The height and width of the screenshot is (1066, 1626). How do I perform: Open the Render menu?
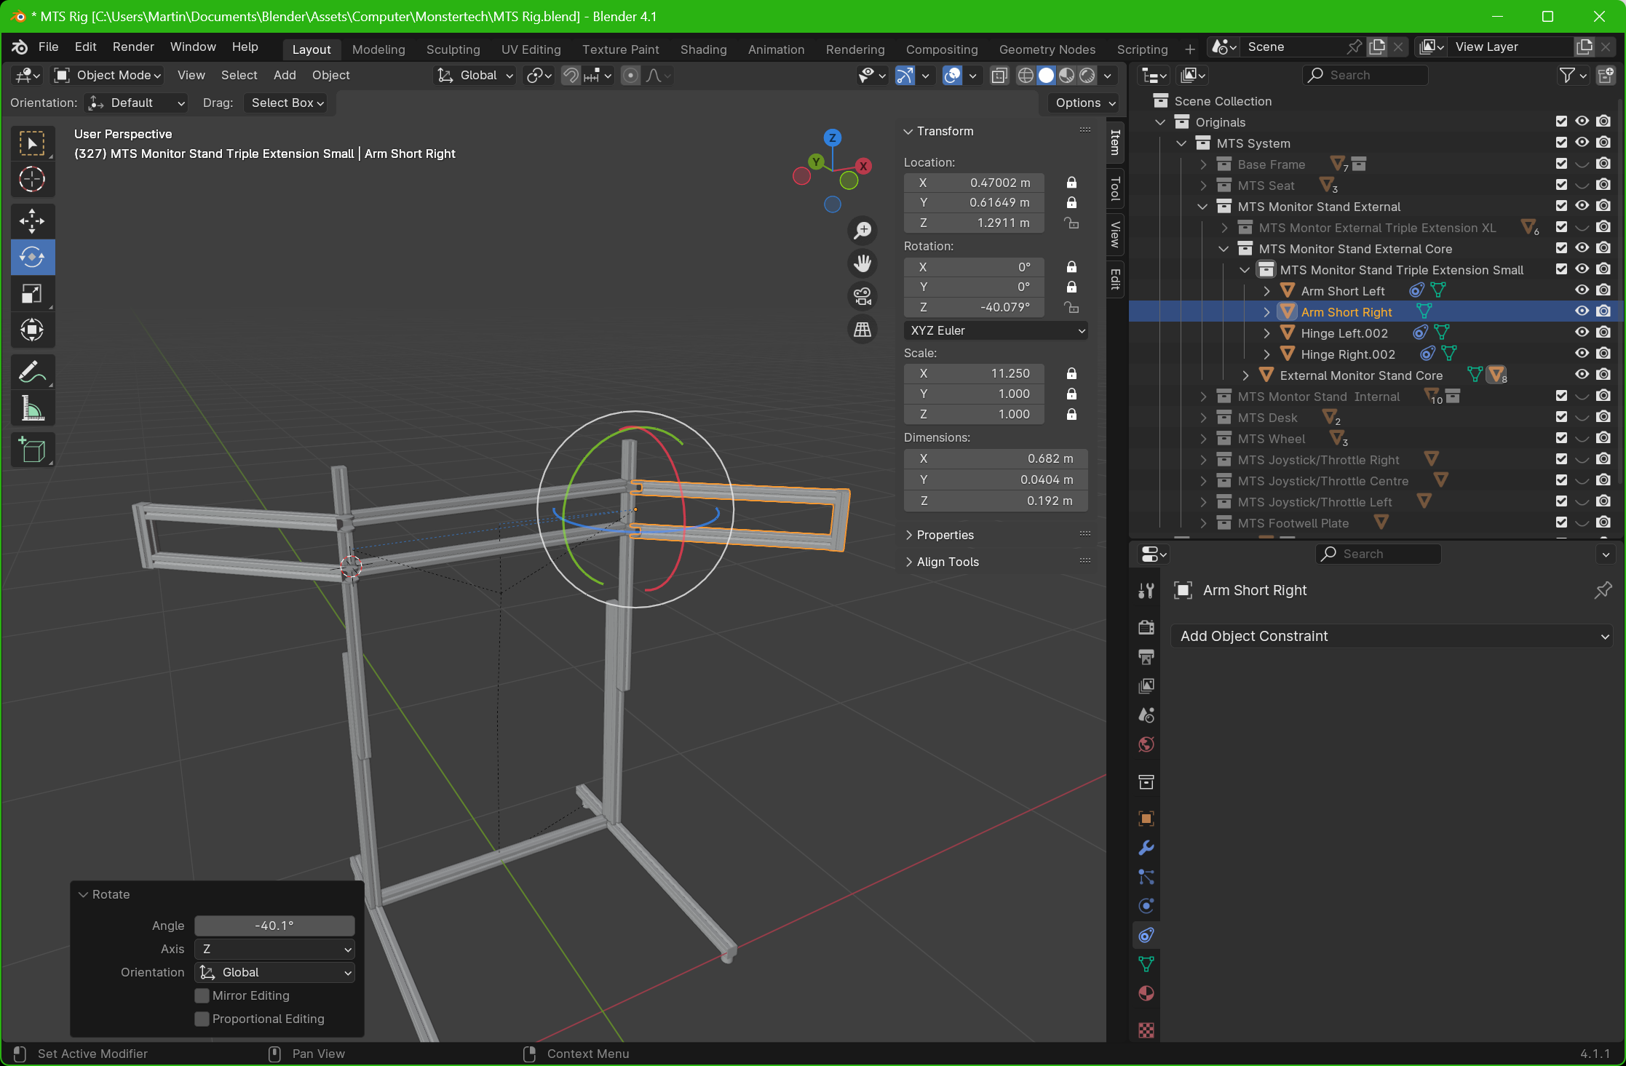[133, 47]
